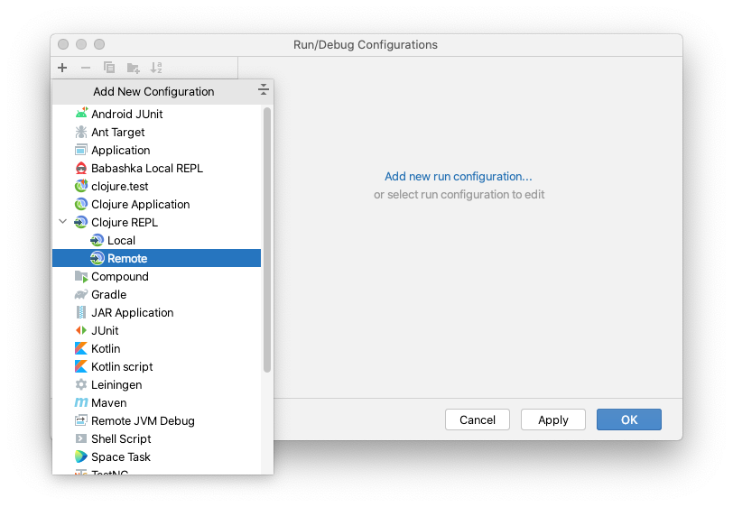Click the JUnit icon
The width and height of the screenshot is (733, 507).
pyautogui.click(x=81, y=330)
